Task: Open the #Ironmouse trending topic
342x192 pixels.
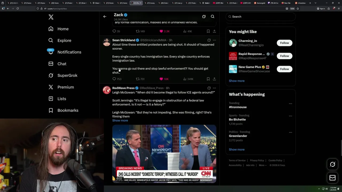Action: point(238,107)
